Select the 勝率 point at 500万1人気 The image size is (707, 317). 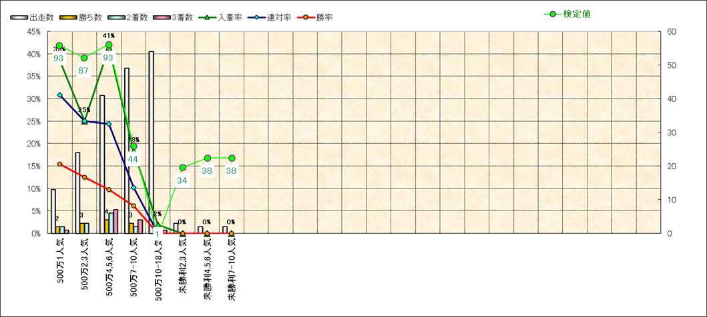pyautogui.click(x=59, y=164)
